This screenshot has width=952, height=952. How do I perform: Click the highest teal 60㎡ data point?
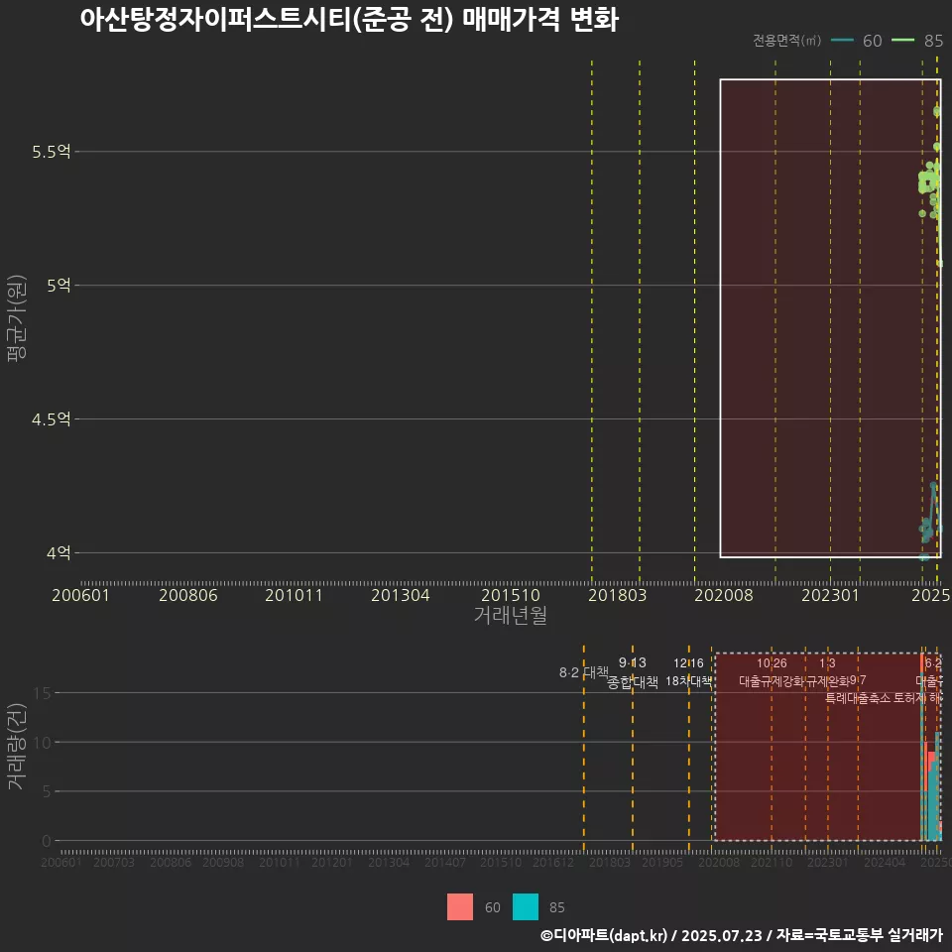pos(933,485)
